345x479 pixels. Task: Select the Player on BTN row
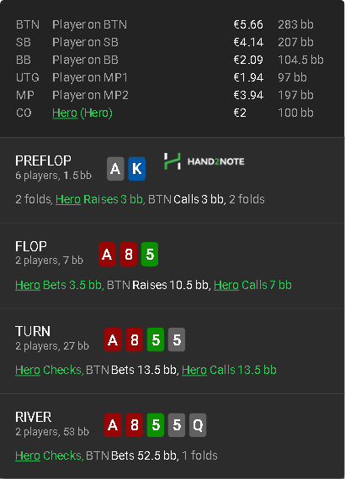click(x=170, y=24)
